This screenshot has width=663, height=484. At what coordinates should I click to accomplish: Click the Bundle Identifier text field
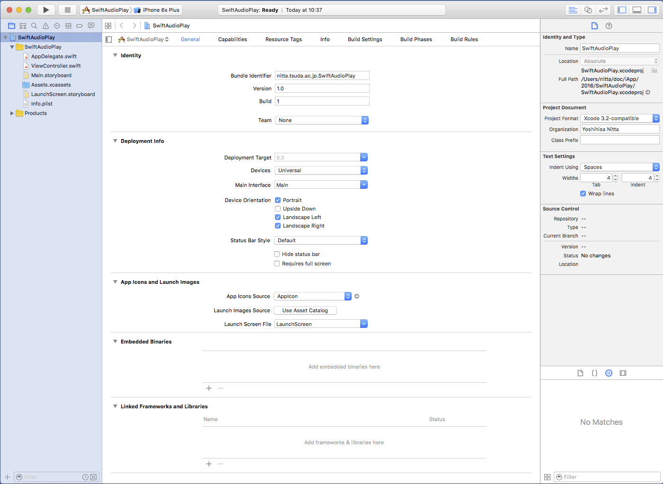(x=322, y=76)
